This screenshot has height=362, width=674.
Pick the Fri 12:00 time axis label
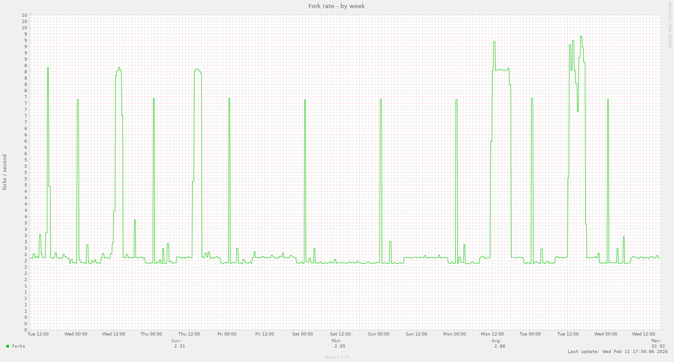tap(265, 334)
